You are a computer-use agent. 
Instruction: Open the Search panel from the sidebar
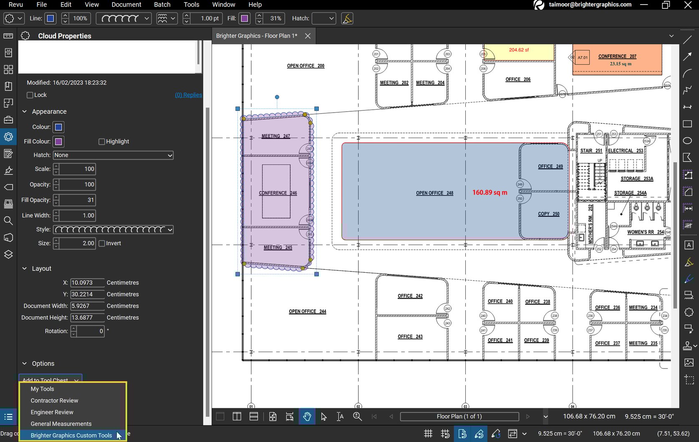pos(8,221)
